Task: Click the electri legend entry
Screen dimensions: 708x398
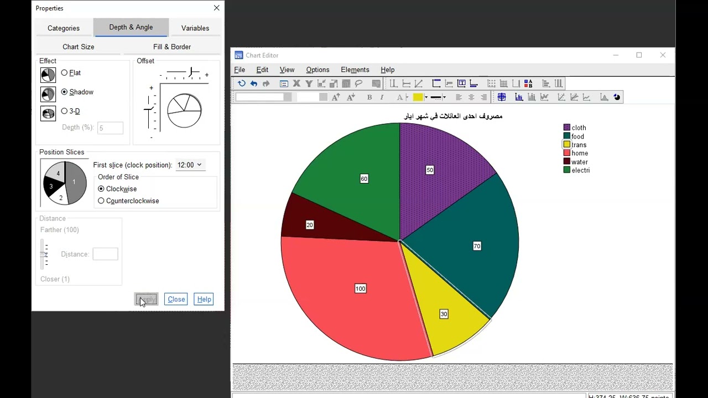Action: (x=576, y=170)
